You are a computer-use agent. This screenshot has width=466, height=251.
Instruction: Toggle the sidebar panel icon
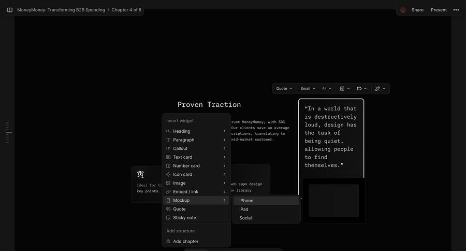10,10
